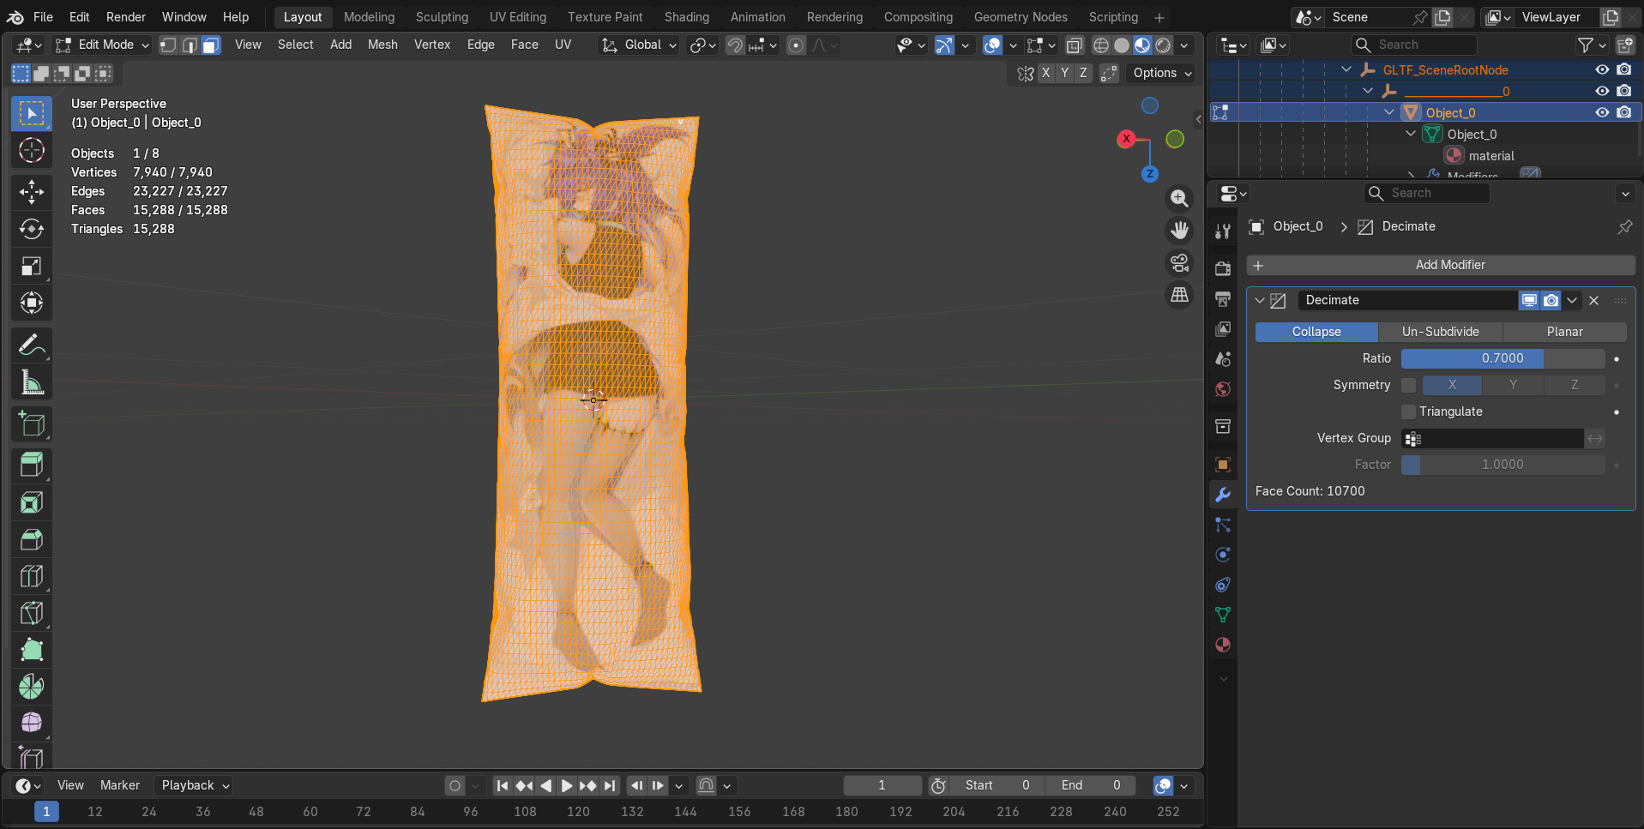Viewport: 1644px width, 829px height.
Task: Open Particles properties tab
Action: (x=1223, y=525)
